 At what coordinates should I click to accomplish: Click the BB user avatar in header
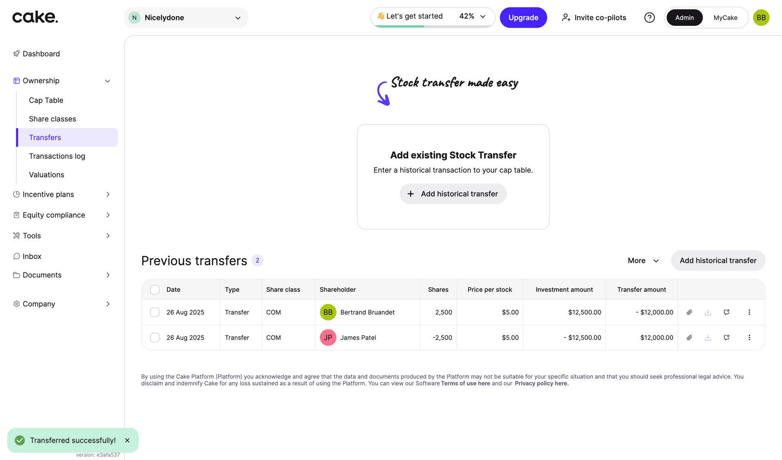761,18
